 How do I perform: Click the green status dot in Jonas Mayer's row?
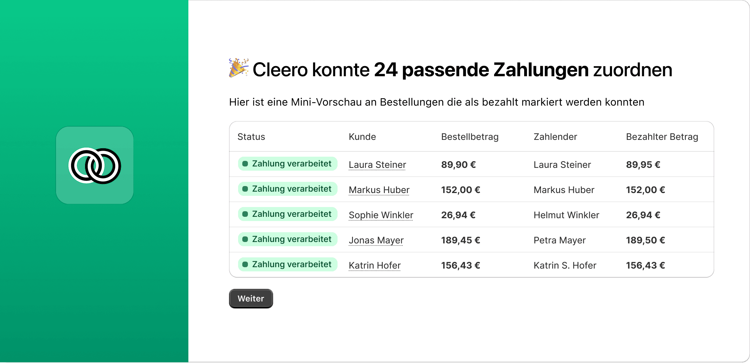tap(245, 239)
